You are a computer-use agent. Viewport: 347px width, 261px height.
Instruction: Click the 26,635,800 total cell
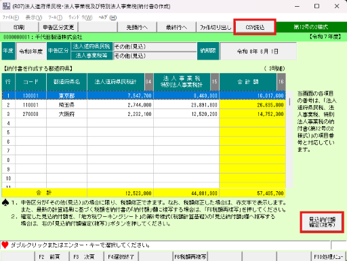click(252, 105)
